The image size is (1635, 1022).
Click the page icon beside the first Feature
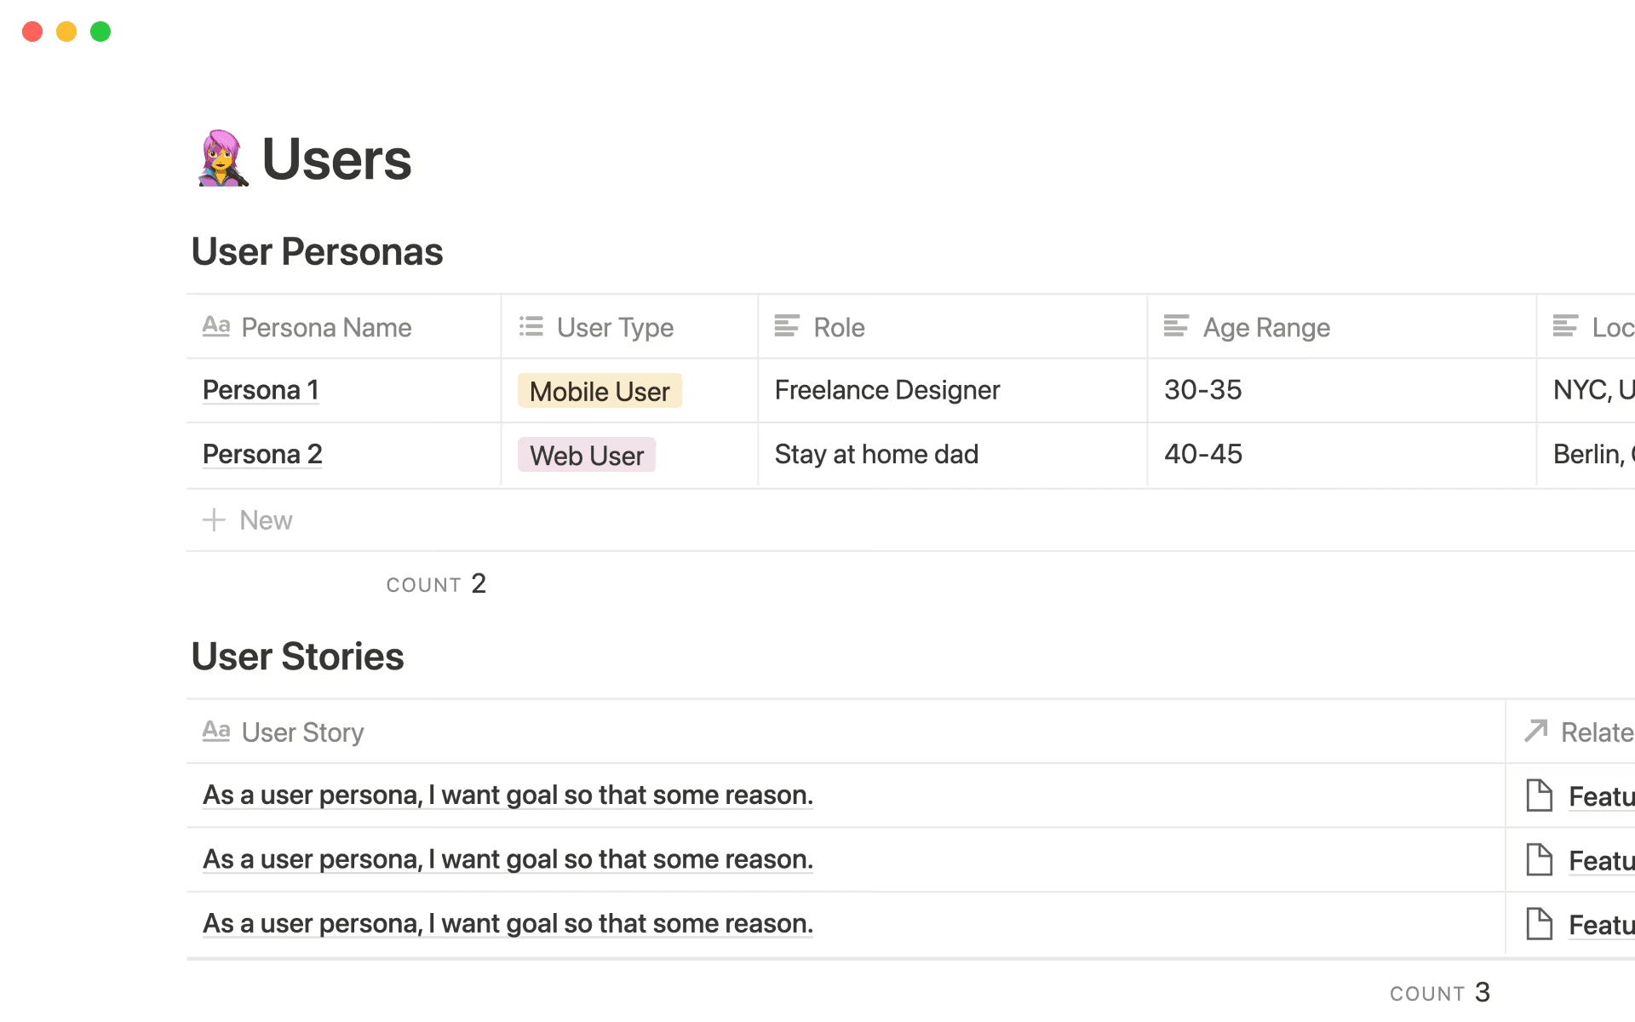coord(1539,795)
